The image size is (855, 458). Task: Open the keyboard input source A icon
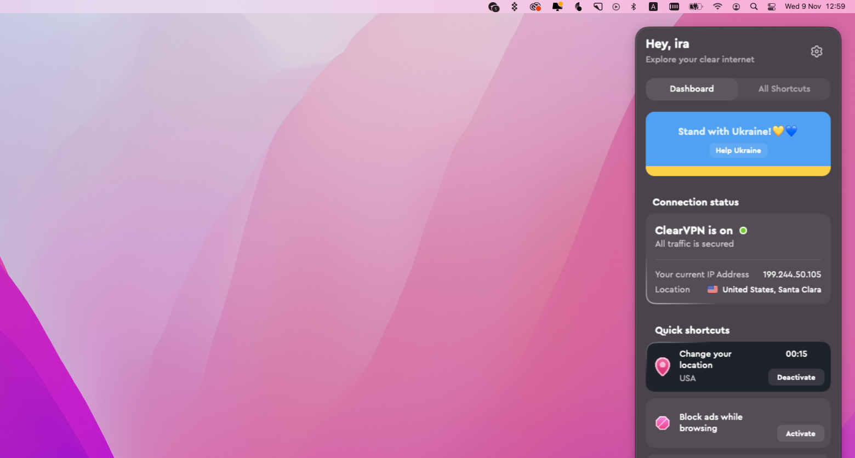pos(653,7)
